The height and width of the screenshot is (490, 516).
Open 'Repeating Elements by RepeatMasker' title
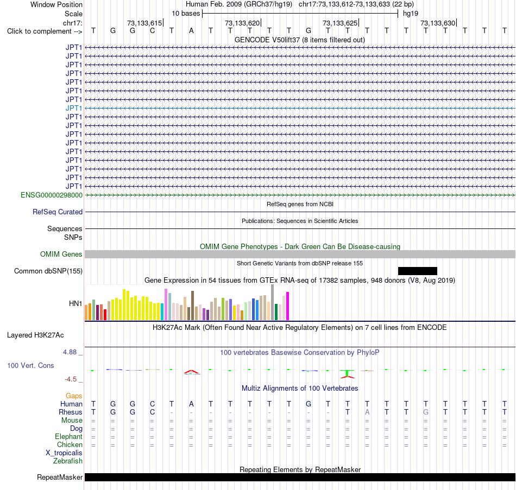300,469
